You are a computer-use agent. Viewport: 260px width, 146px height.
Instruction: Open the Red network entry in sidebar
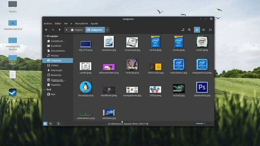pos(58,94)
